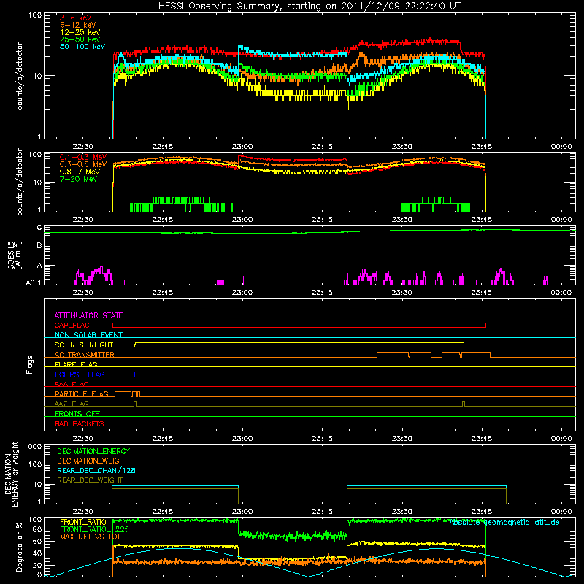Image resolution: width=584 pixels, height=584 pixels.
Task: Click the orange 6-12 keV legend label
Action: 78,25
